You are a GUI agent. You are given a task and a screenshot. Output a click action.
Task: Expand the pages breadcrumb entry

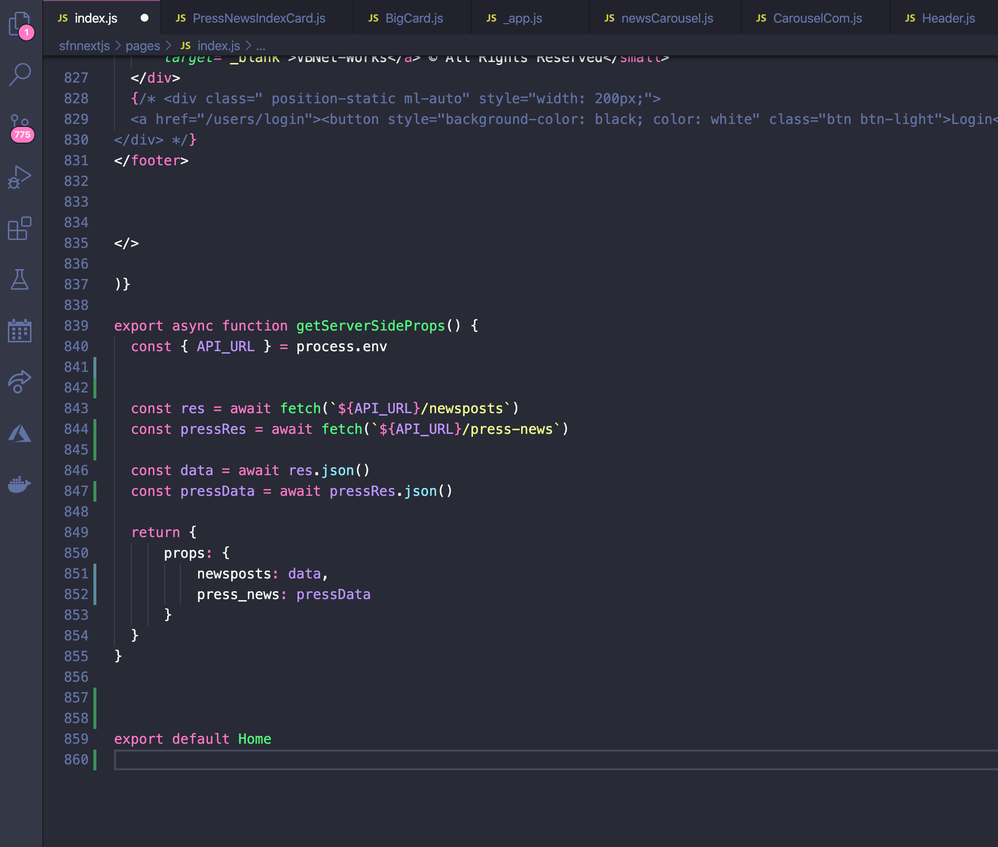click(143, 46)
